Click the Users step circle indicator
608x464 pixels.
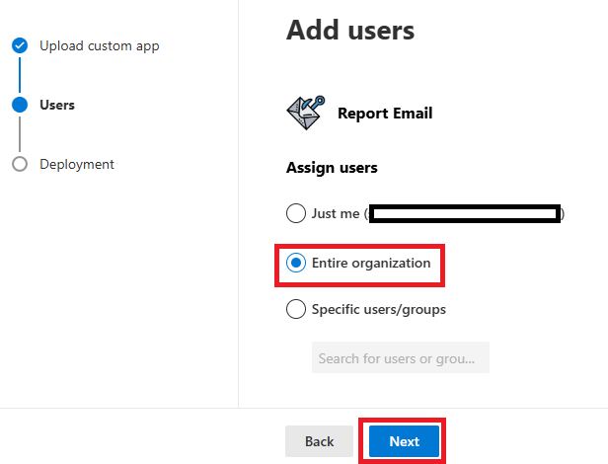(x=20, y=105)
